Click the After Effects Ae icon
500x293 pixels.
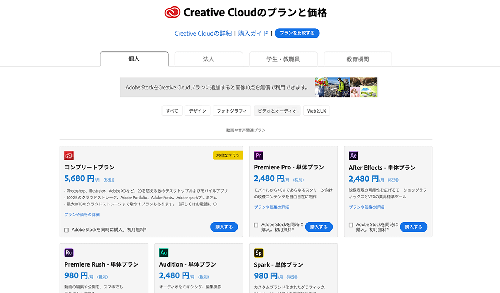tap(353, 155)
